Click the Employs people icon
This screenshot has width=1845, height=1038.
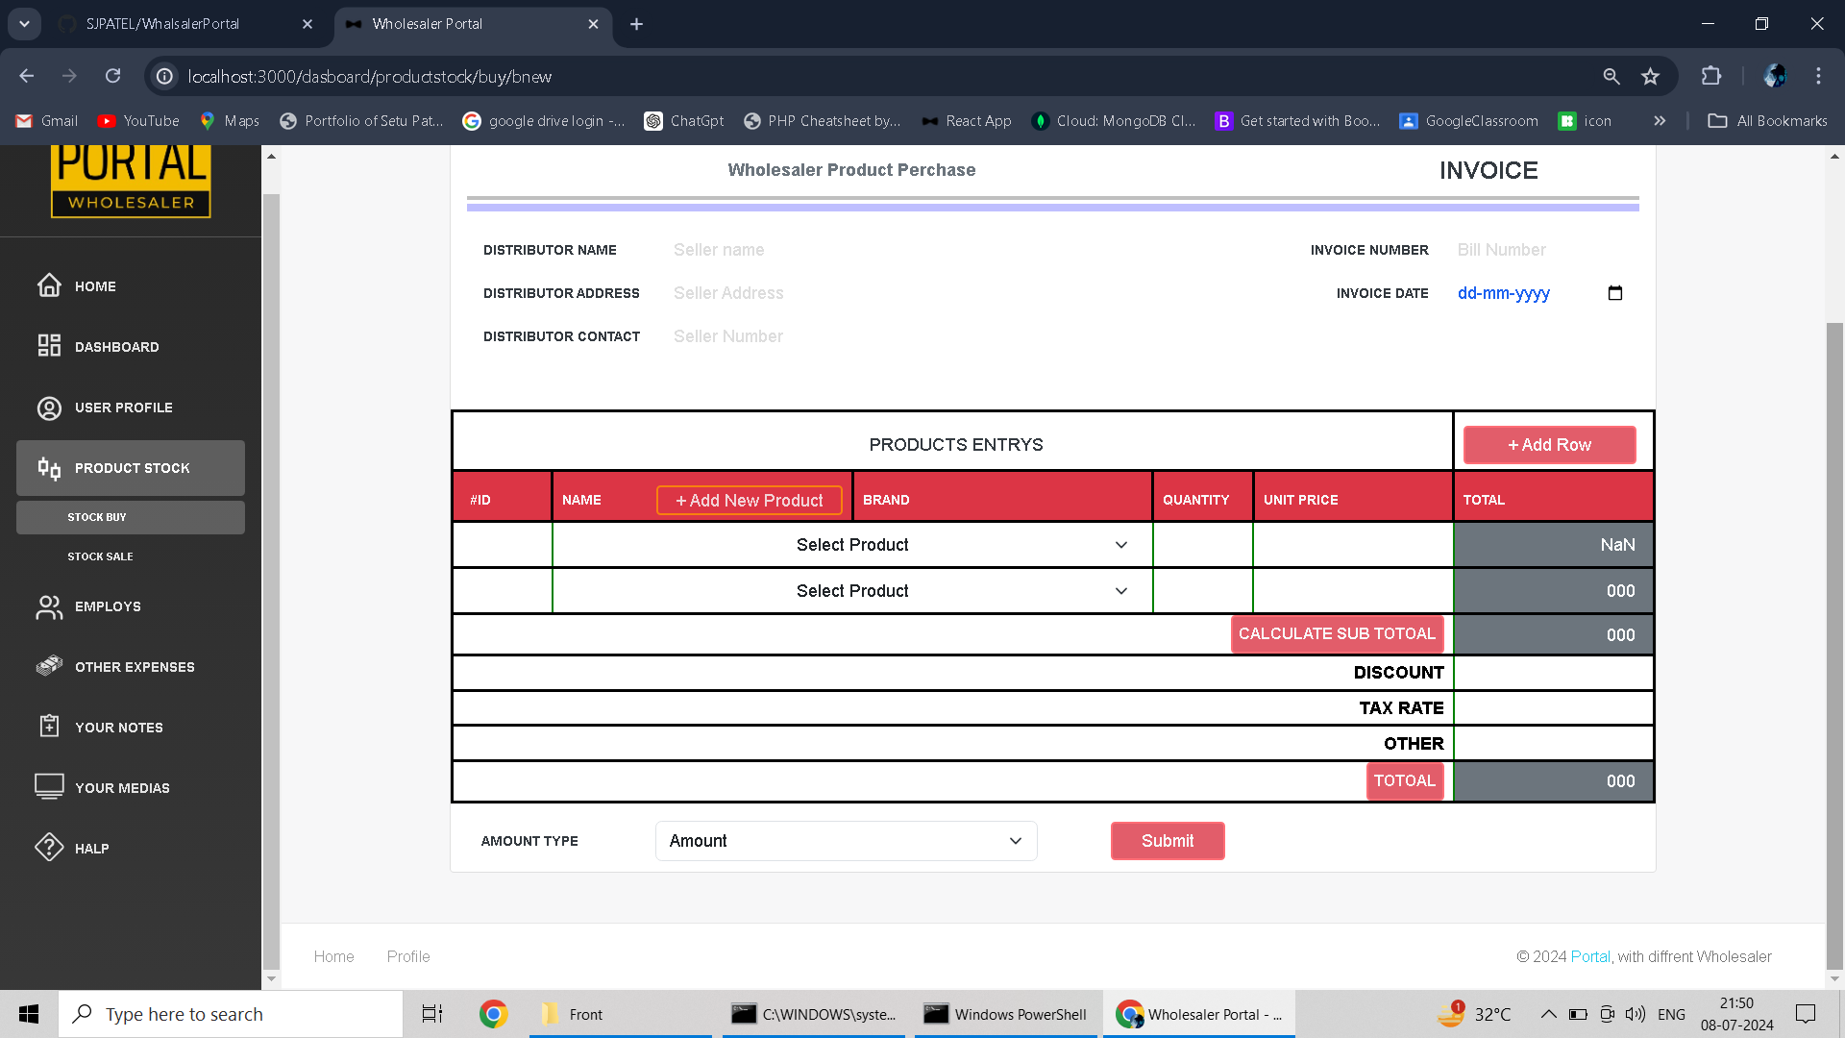[x=49, y=606]
